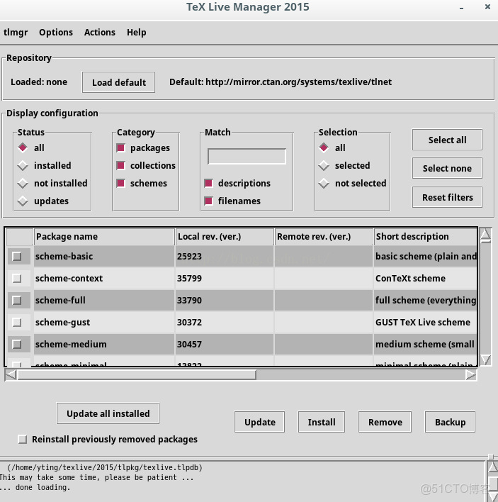Click the Short description column header
498x502 pixels.
point(425,237)
